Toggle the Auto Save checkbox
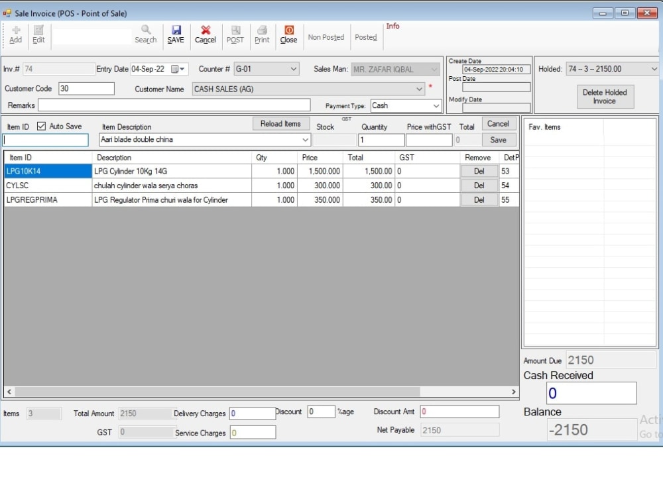The width and height of the screenshot is (663, 497). (x=42, y=126)
